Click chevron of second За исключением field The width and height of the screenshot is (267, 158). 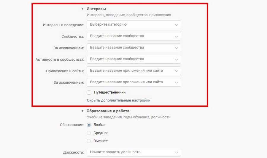tap(177, 82)
